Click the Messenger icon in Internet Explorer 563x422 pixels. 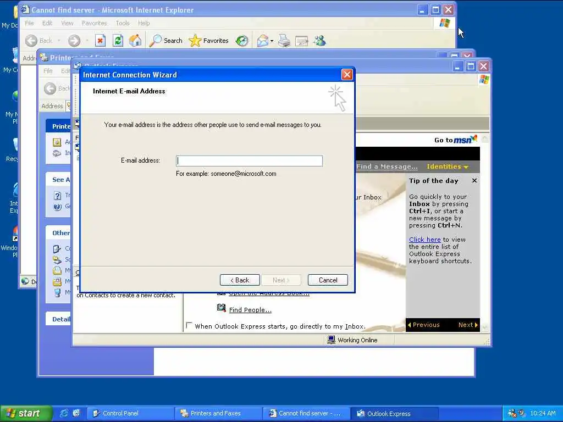coord(319,41)
